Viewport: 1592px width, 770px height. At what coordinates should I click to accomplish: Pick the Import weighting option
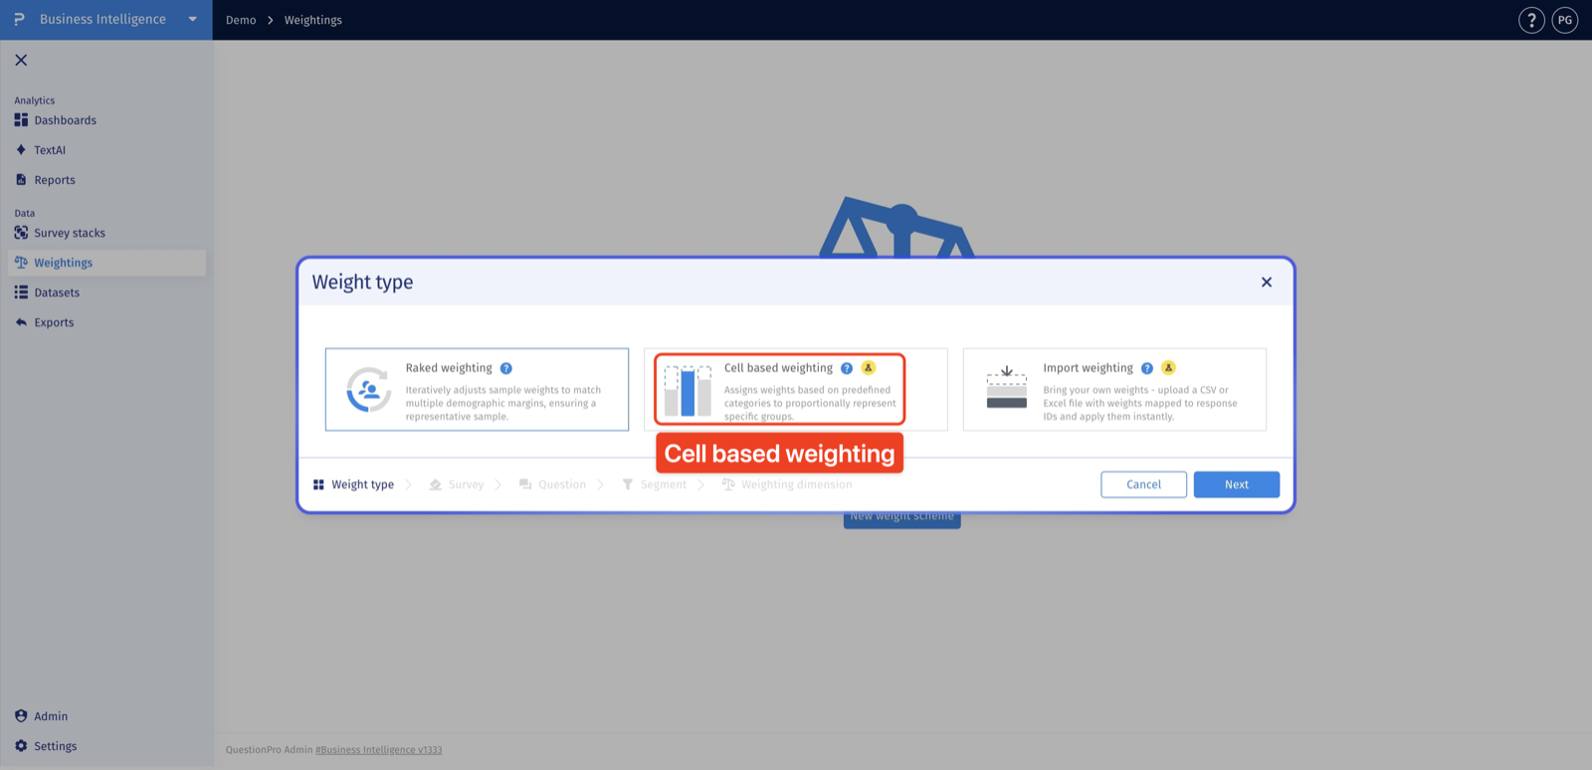[1114, 389]
